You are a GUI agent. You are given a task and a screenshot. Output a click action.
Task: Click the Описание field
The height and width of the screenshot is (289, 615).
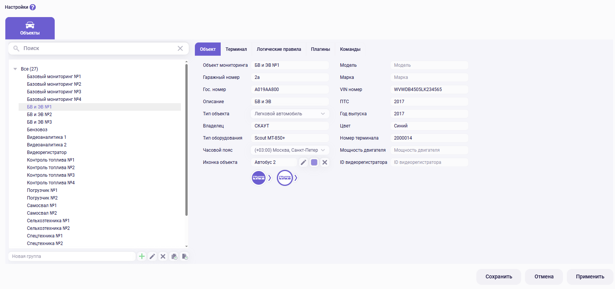tap(290, 102)
